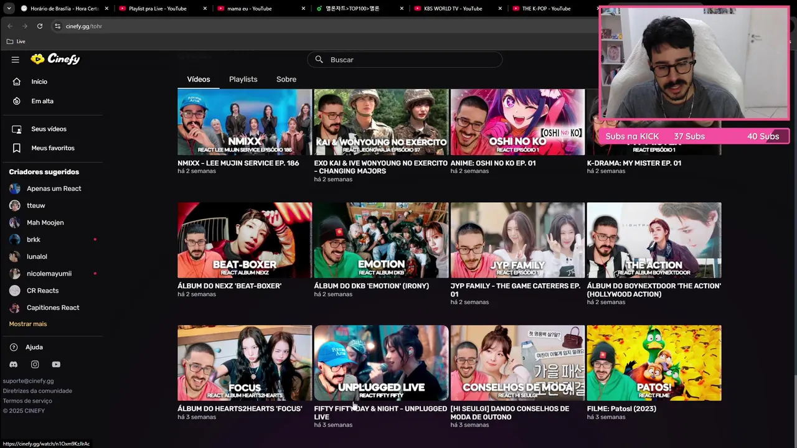Click the browser back arrow

point(10,26)
